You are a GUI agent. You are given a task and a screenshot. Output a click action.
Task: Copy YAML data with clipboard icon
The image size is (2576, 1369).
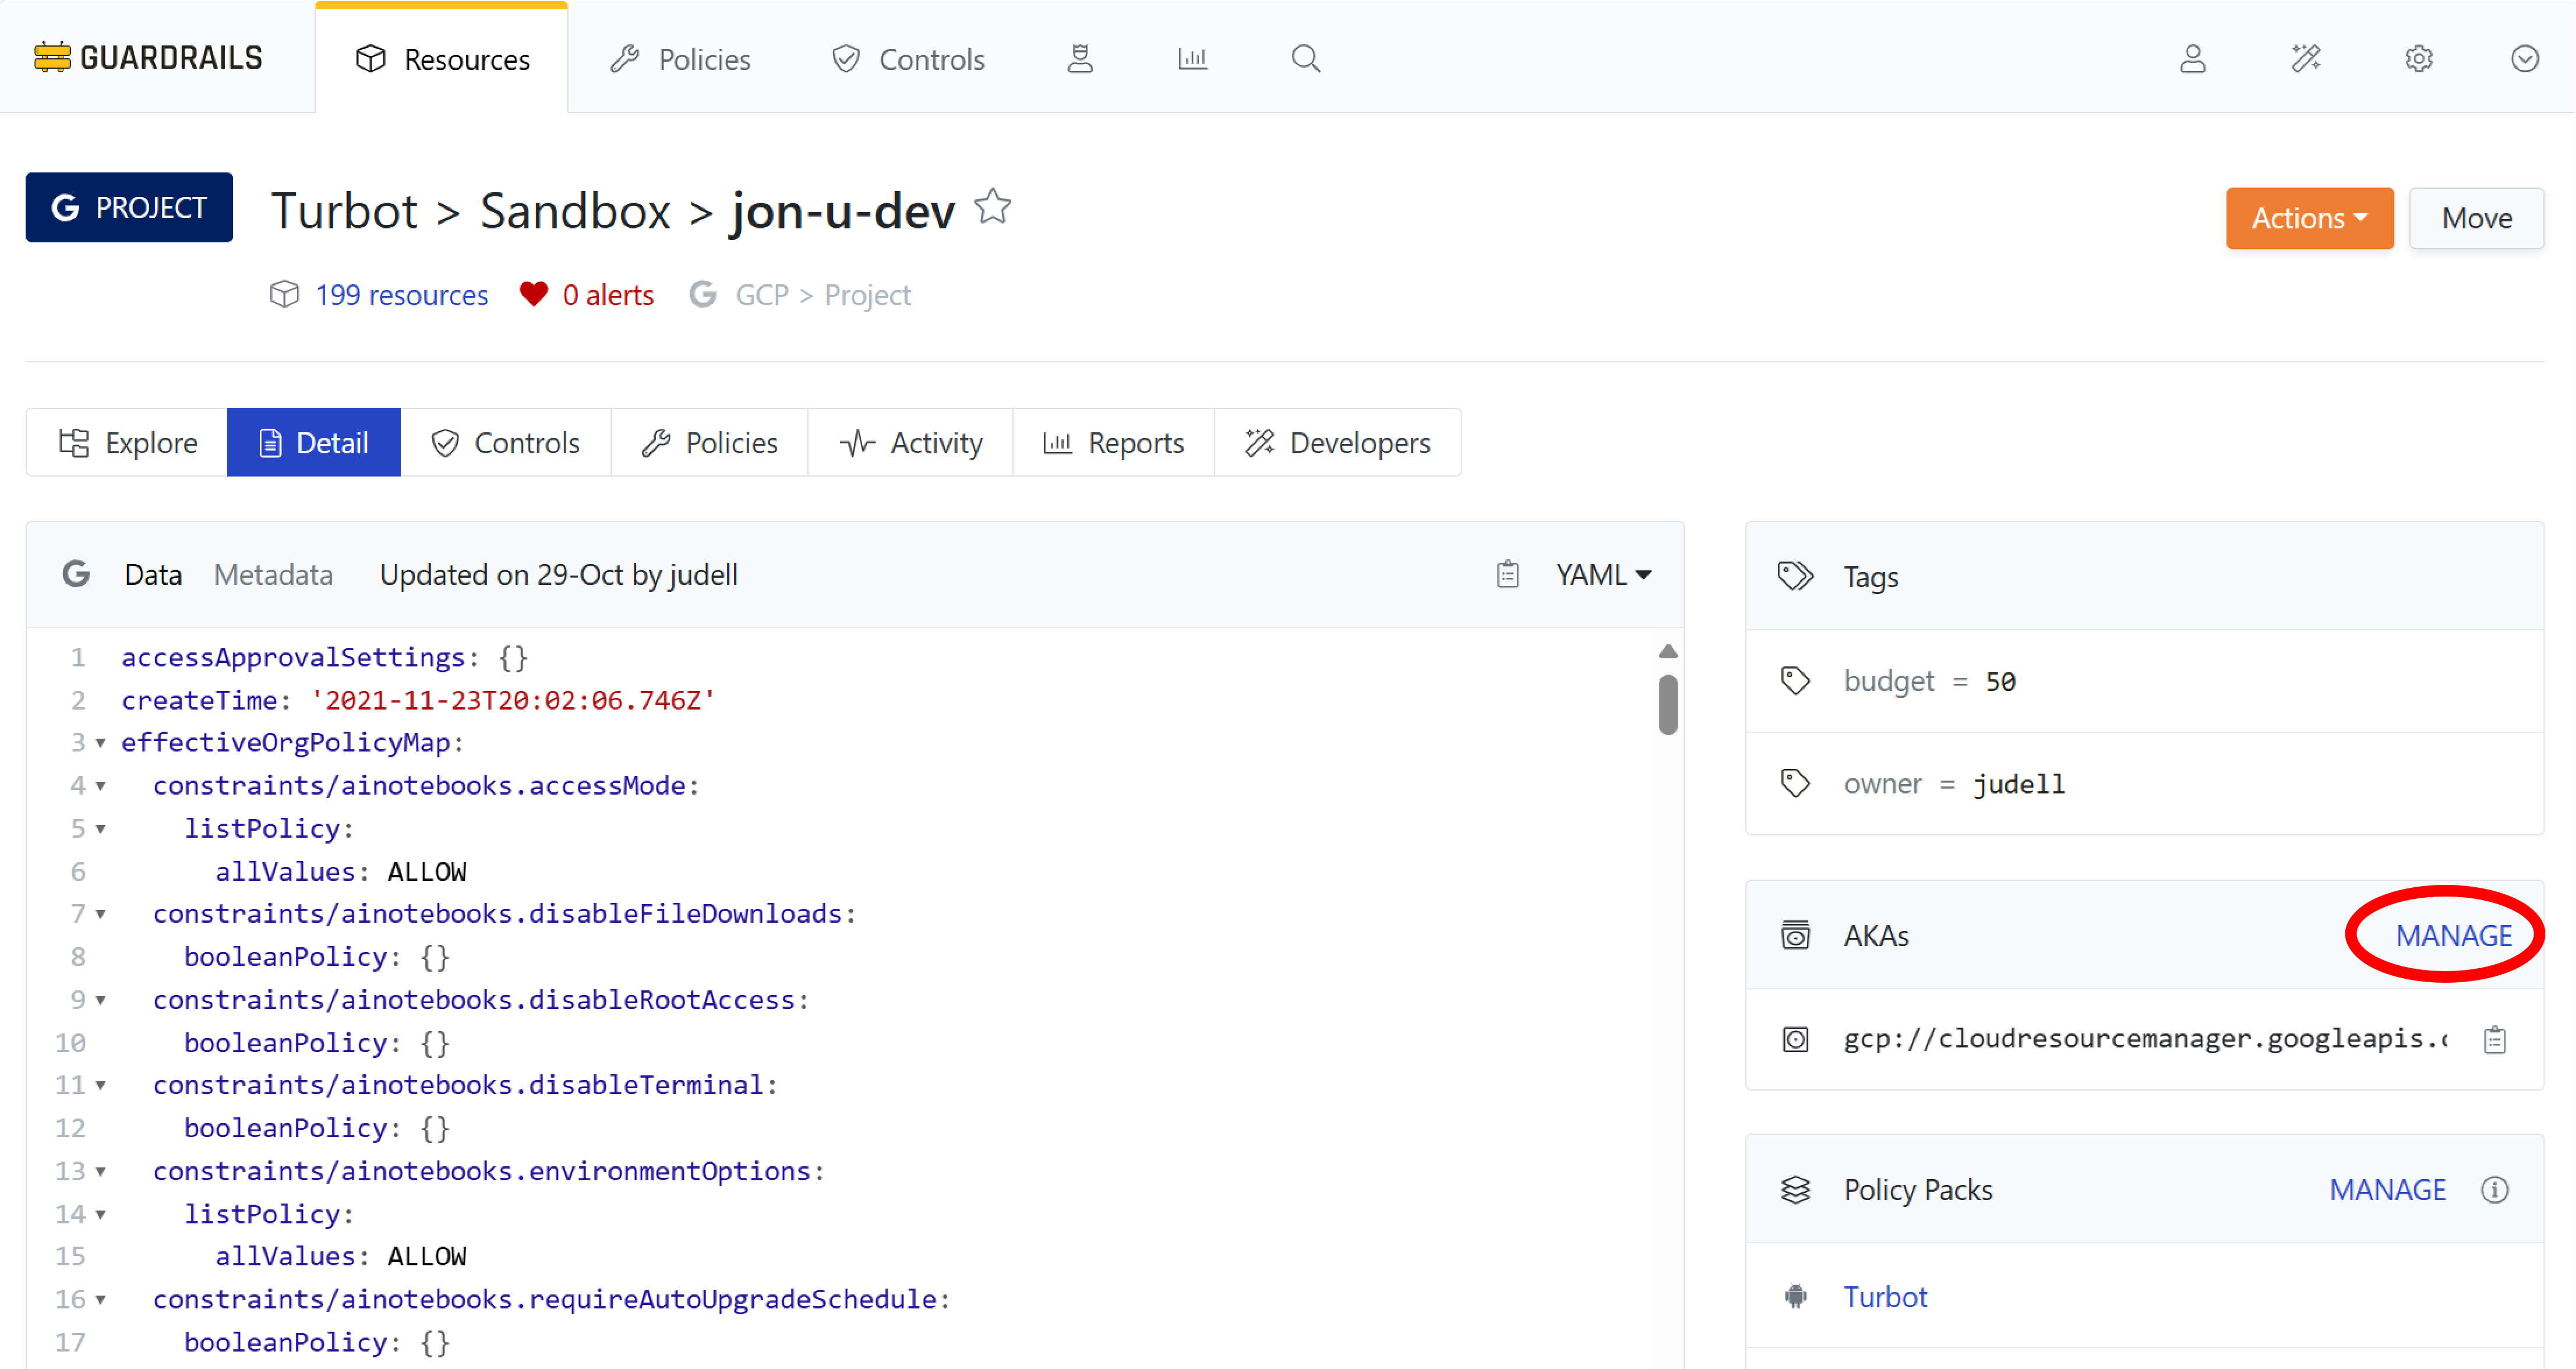point(1507,575)
